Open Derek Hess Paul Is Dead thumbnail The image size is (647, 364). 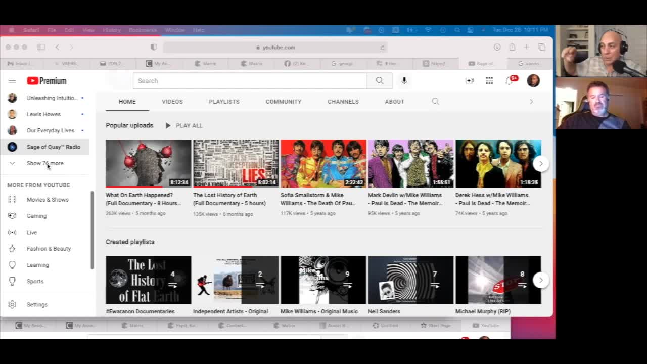click(x=498, y=164)
